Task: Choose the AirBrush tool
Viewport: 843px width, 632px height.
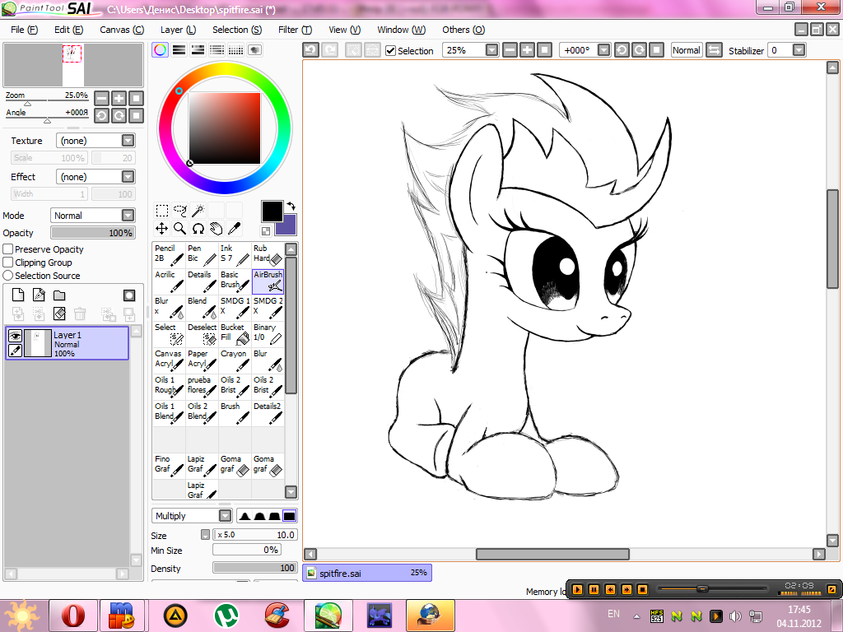Action: click(x=268, y=281)
